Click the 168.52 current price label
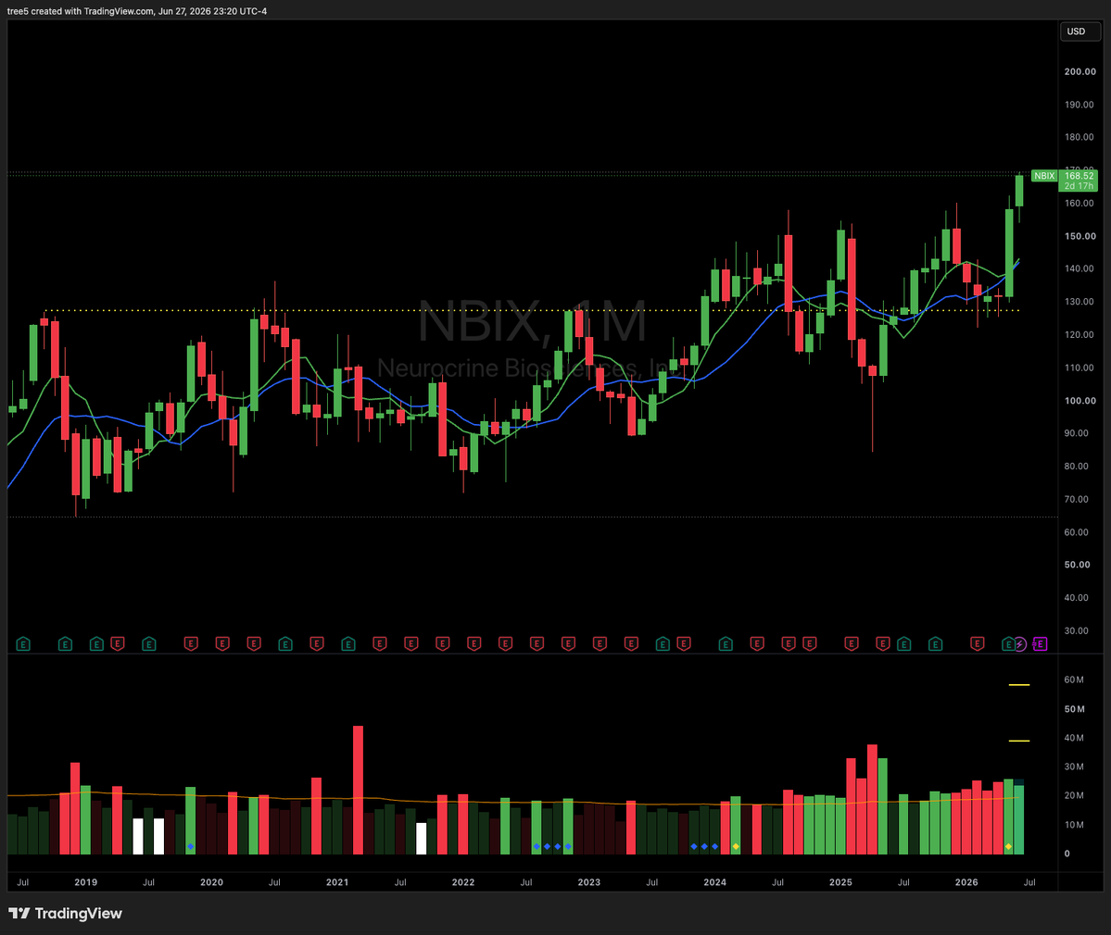Image resolution: width=1111 pixels, height=935 pixels. click(x=1079, y=176)
